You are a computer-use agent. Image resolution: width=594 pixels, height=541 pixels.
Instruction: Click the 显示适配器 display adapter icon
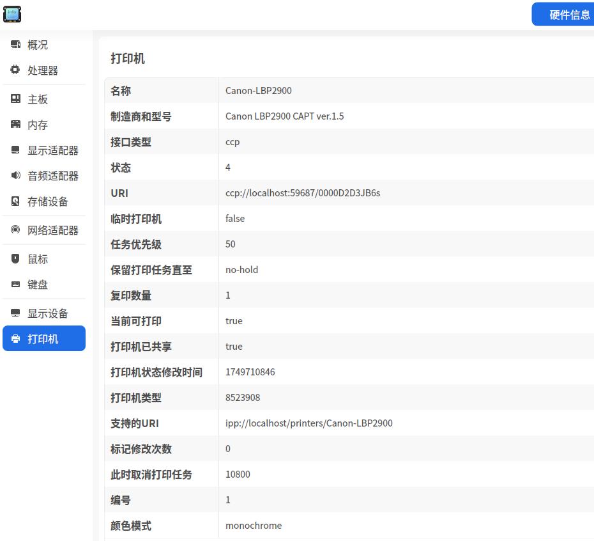click(15, 150)
